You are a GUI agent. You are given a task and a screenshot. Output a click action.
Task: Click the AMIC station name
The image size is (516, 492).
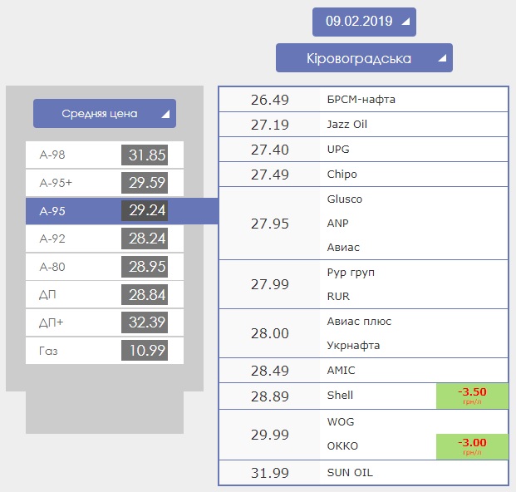click(x=341, y=371)
